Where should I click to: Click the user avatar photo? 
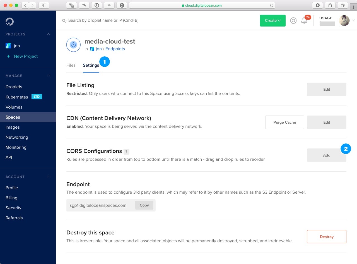click(344, 21)
